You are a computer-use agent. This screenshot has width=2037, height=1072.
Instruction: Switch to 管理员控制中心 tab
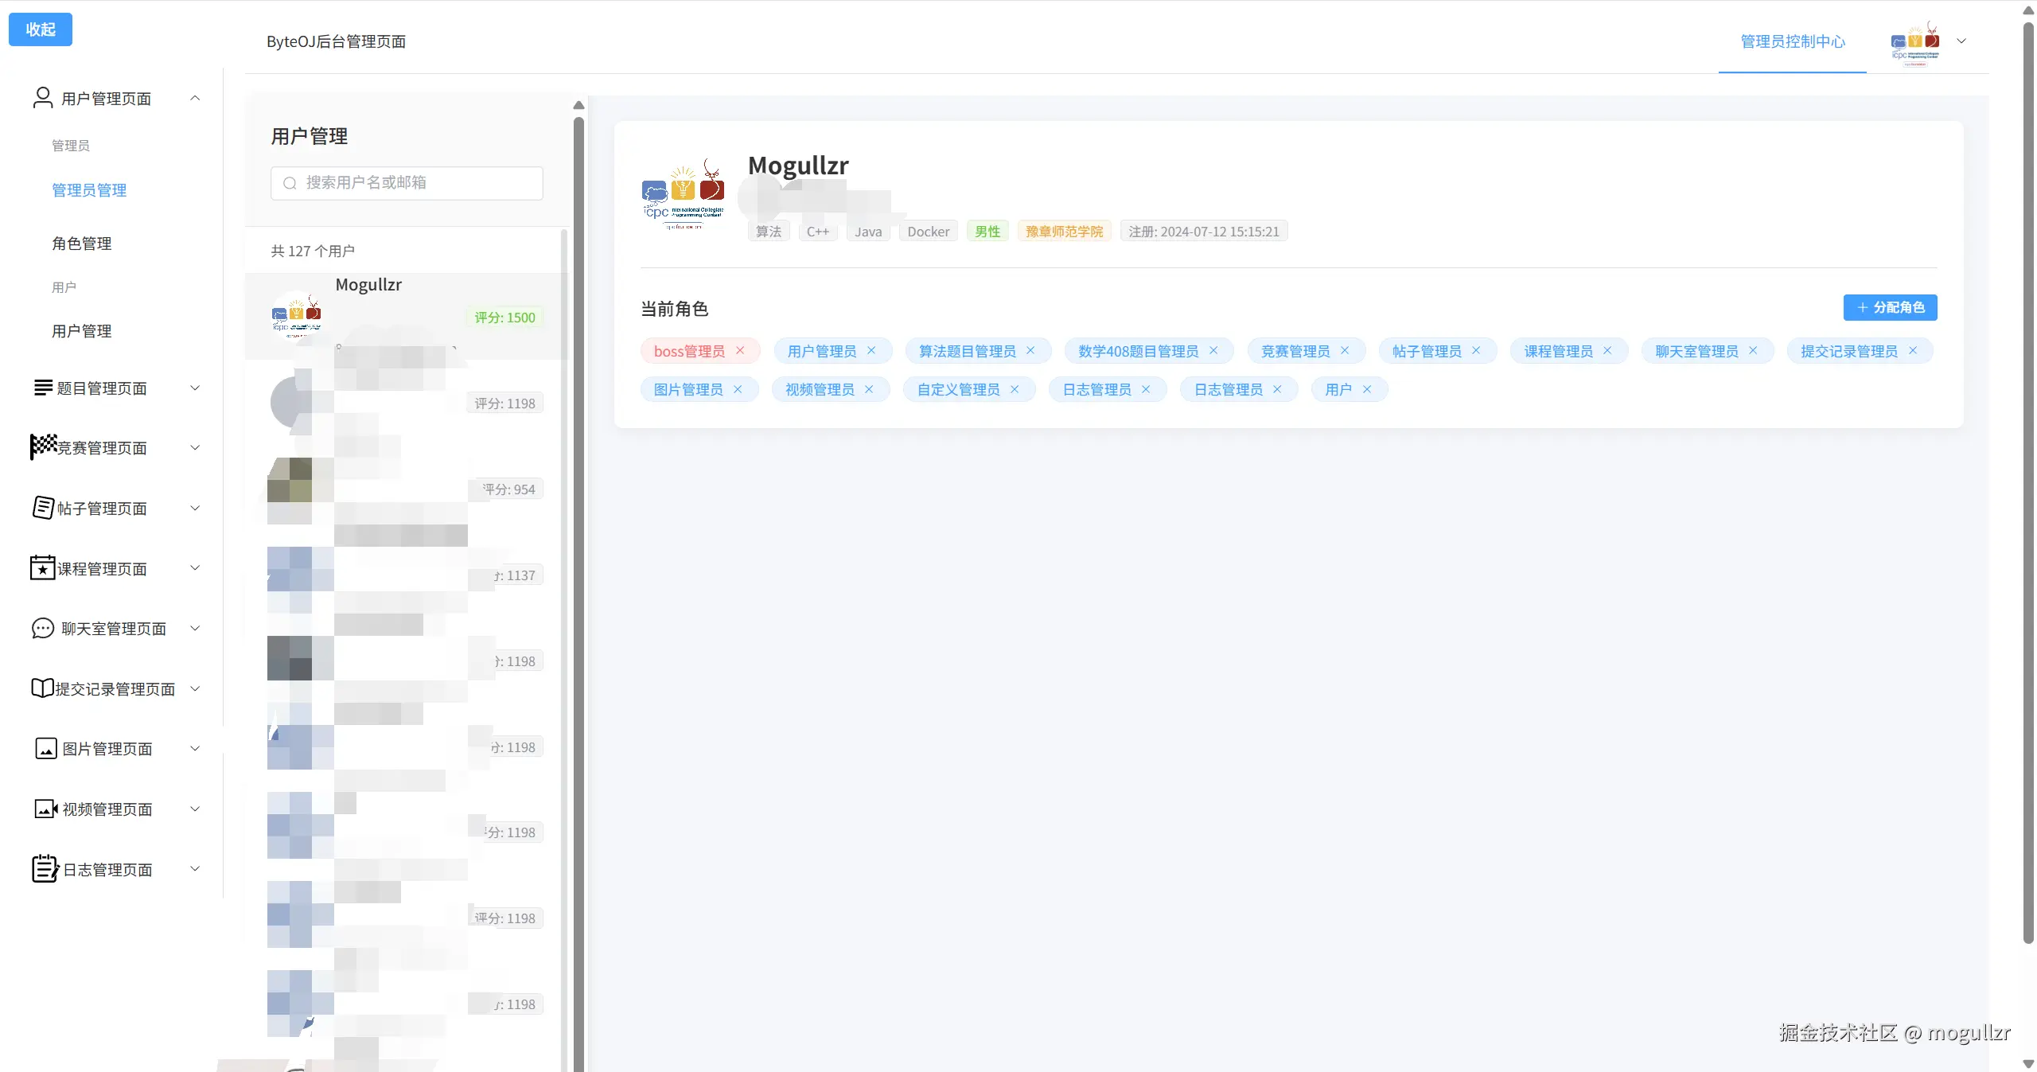click(x=1792, y=41)
